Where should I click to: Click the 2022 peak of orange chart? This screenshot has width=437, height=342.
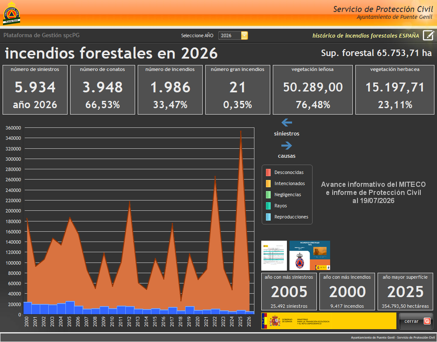pyautogui.click(x=215, y=177)
